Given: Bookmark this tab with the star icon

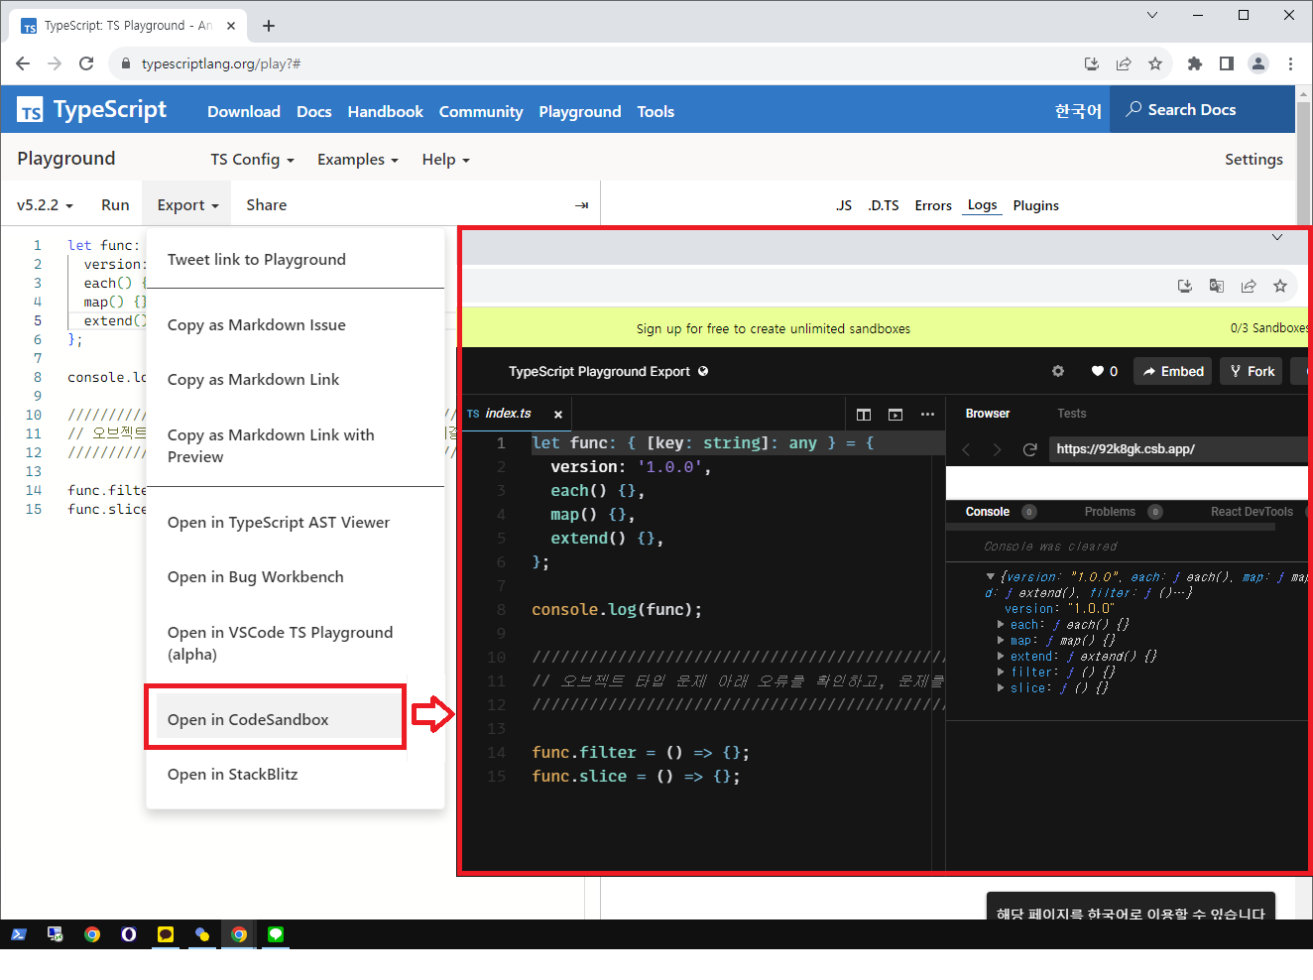Looking at the screenshot, I should tap(1155, 63).
